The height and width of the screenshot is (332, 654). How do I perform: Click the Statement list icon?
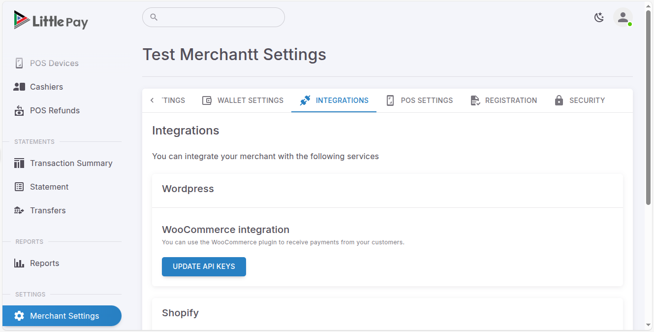[x=19, y=187]
